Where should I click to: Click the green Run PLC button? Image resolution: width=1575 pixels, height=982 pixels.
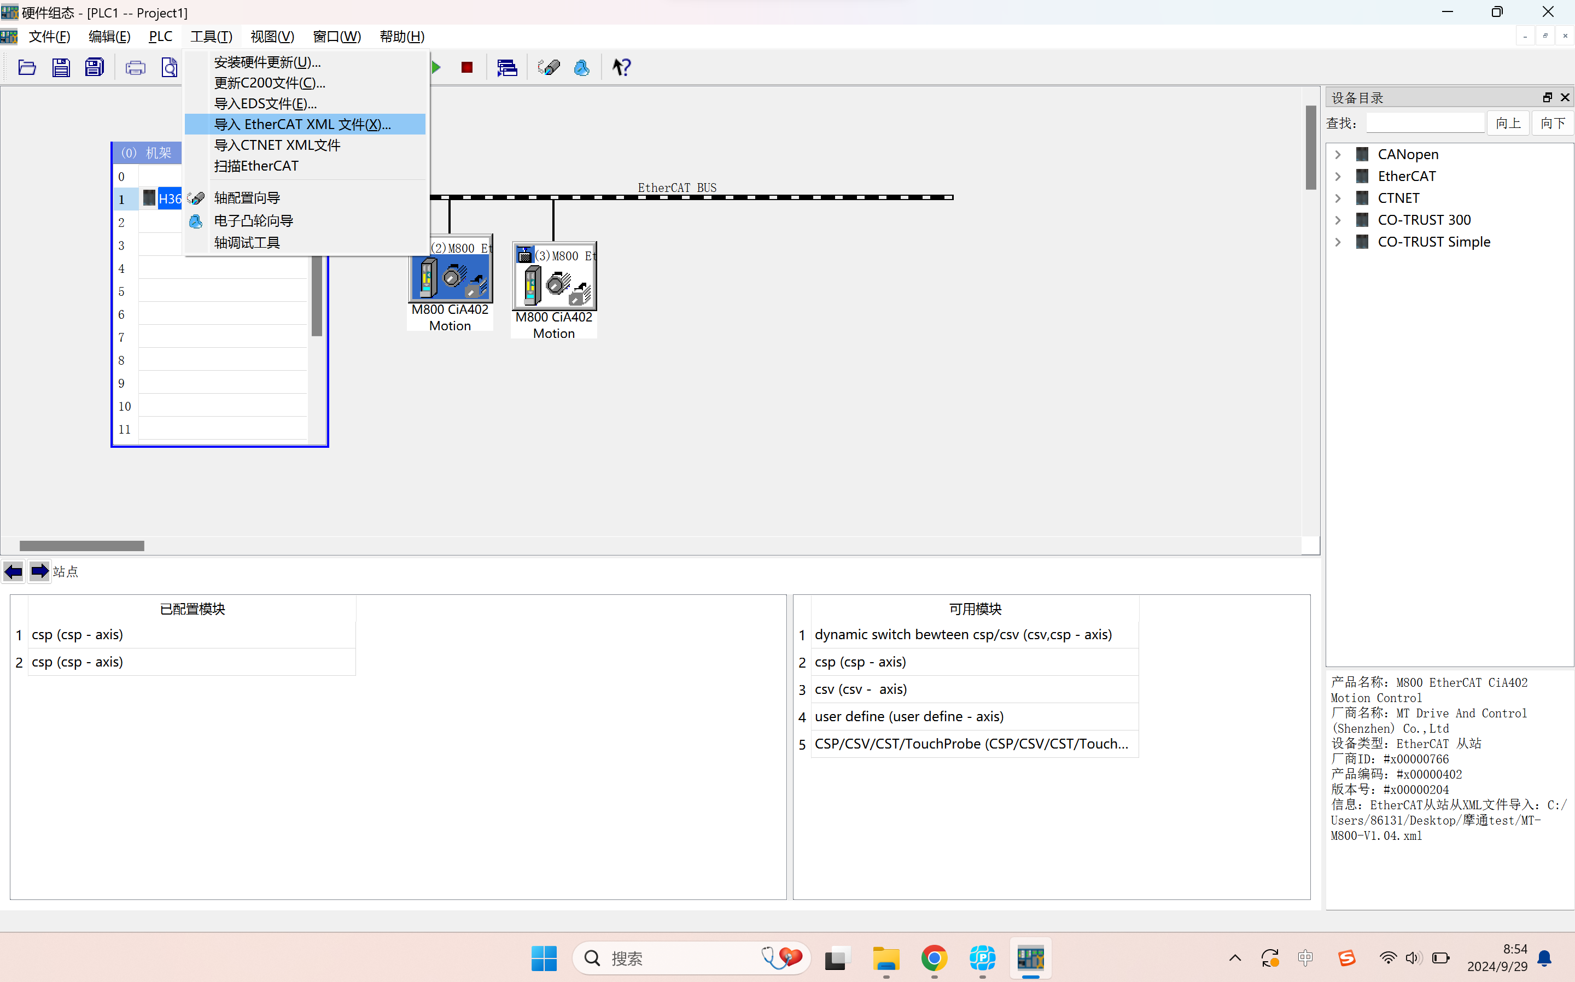tap(436, 68)
